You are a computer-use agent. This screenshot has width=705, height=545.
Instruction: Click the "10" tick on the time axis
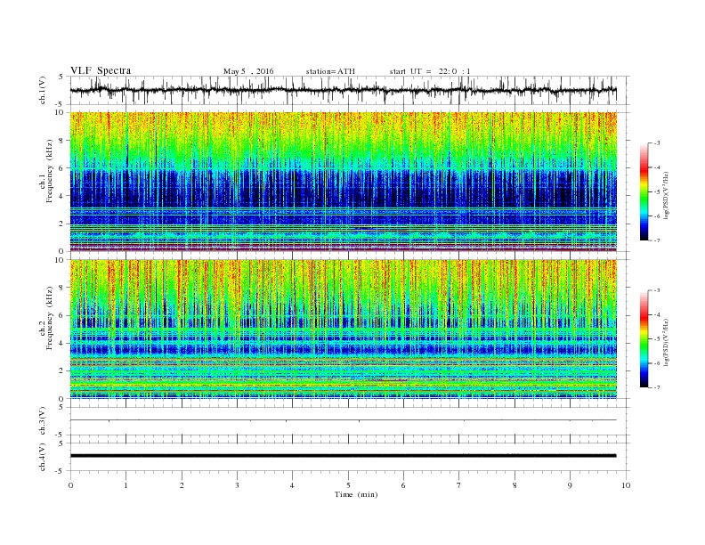626,485
